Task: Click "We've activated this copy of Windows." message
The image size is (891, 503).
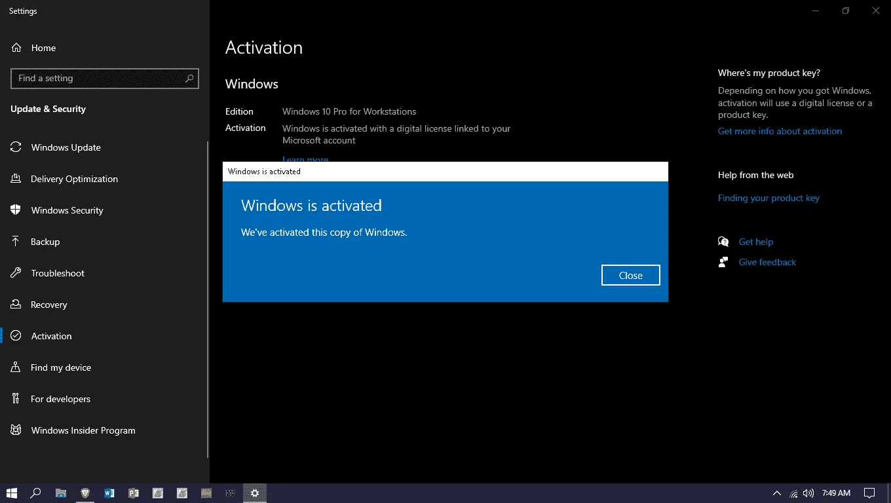Action: tap(324, 232)
